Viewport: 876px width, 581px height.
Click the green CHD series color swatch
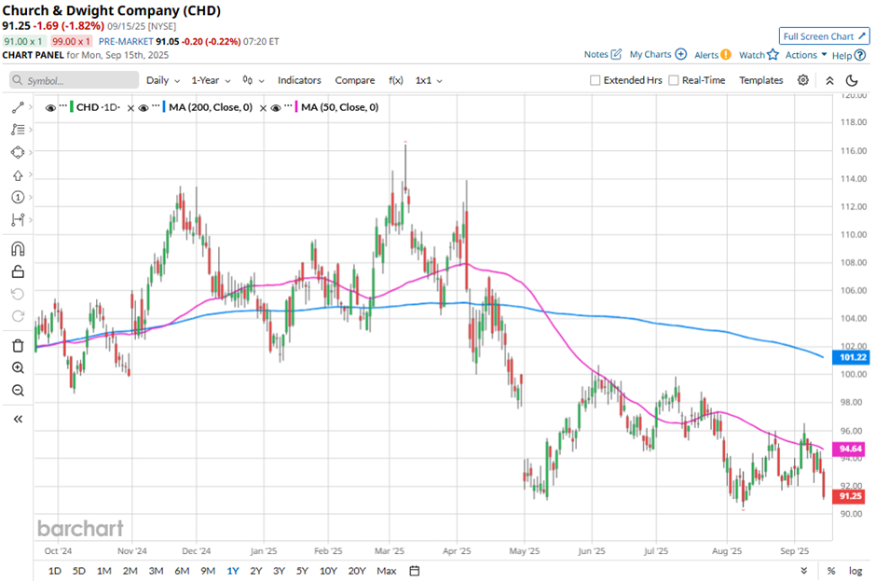point(72,107)
